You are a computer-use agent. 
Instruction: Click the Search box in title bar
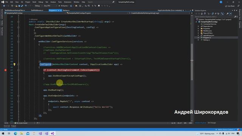(x=101, y=2)
